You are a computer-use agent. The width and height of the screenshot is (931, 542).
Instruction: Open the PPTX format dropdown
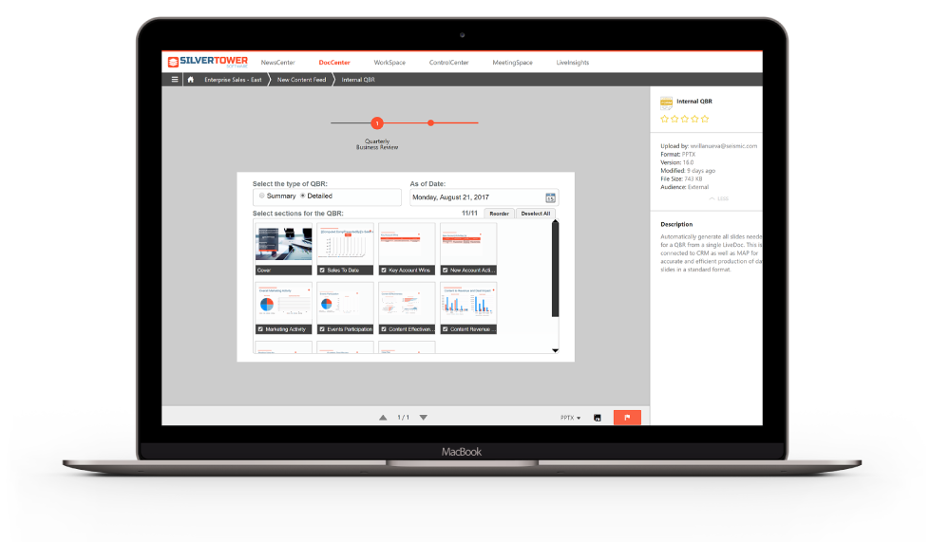tap(571, 418)
